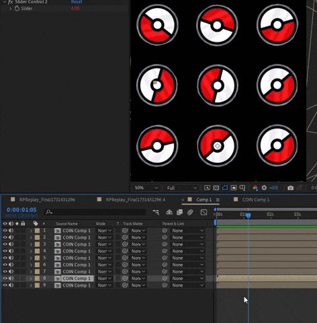The width and height of the screenshot is (317, 323).
Task: Switch to COIN Comp 1 tab
Action: (256, 200)
